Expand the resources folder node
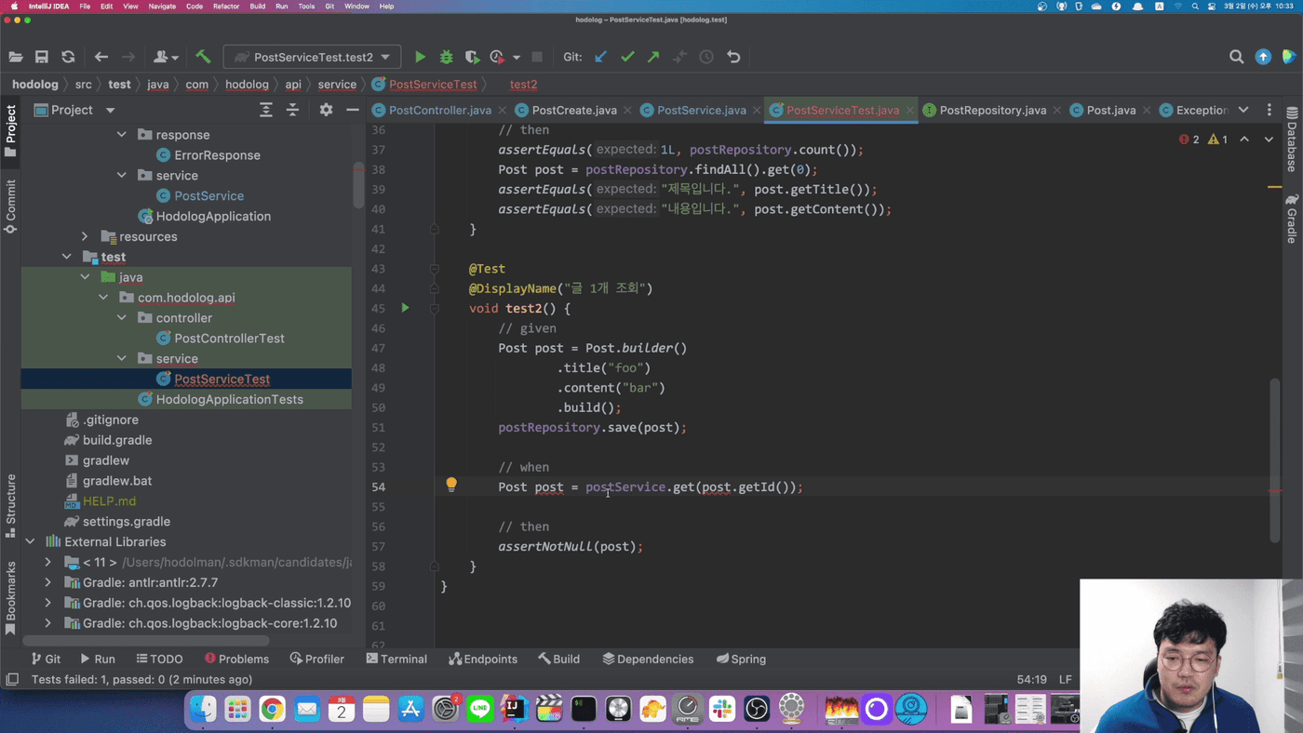The width and height of the screenshot is (1303, 733). [x=85, y=236]
